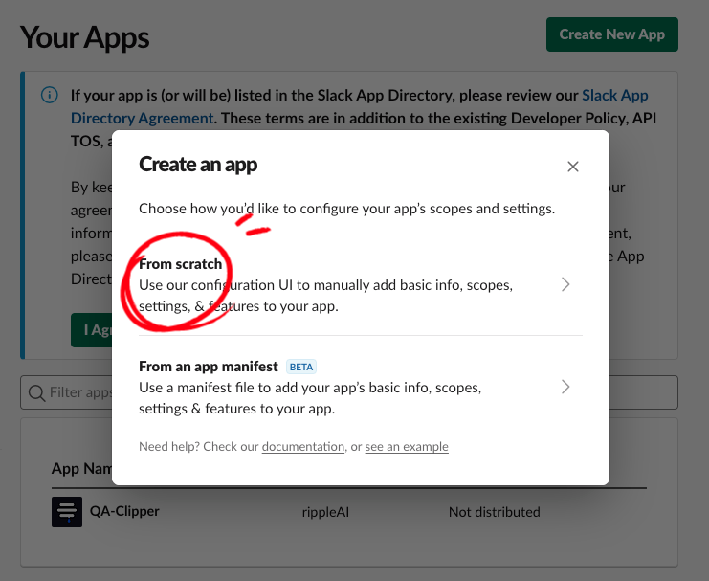The width and height of the screenshot is (709, 581).
Task: Click the Your Apps heading
Action: (x=85, y=37)
